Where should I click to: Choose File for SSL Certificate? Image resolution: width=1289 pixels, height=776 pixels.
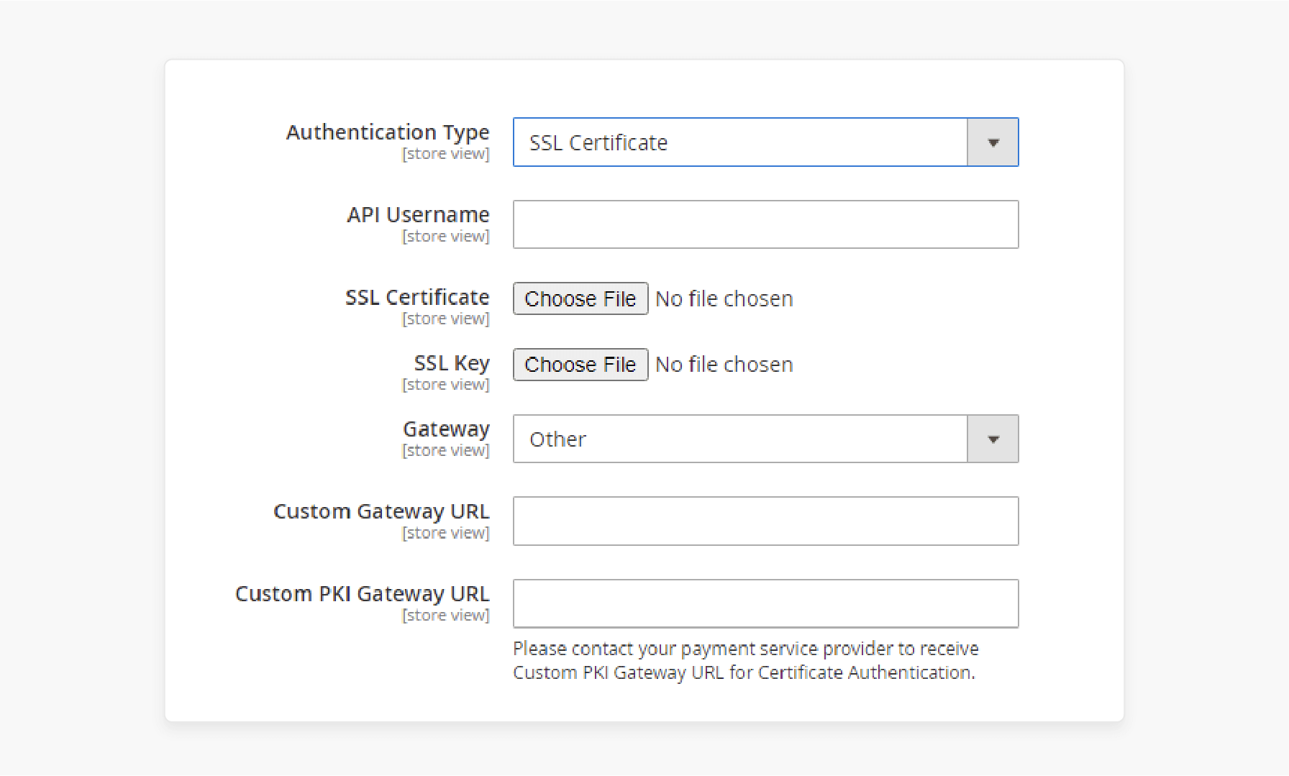(580, 298)
